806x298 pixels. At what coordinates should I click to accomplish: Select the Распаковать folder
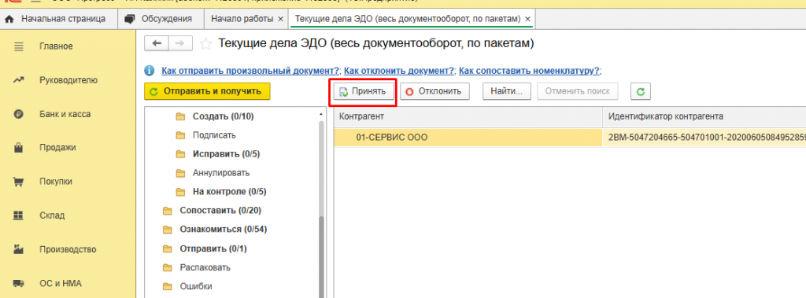205,267
